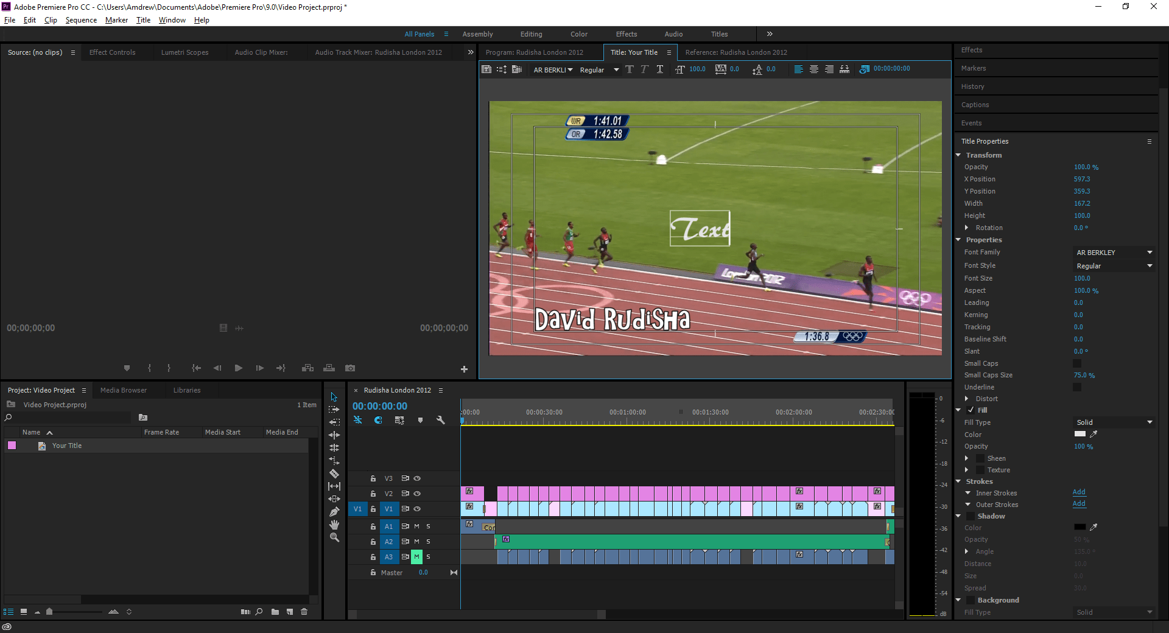Click the Underline text style icon
The height and width of the screenshot is (633, 1169).
660,69
